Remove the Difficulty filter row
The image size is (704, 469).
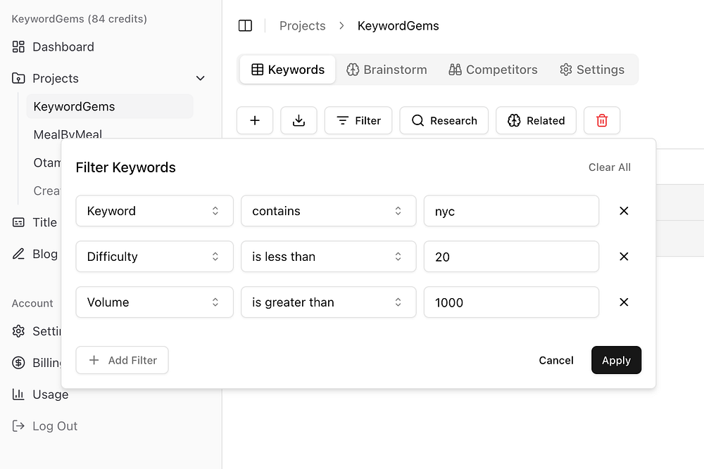tap(624, 257)
